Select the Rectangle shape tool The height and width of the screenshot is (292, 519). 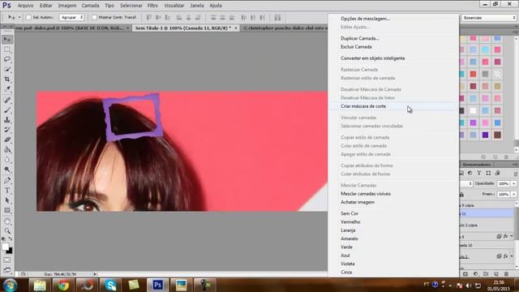point(7,210)
